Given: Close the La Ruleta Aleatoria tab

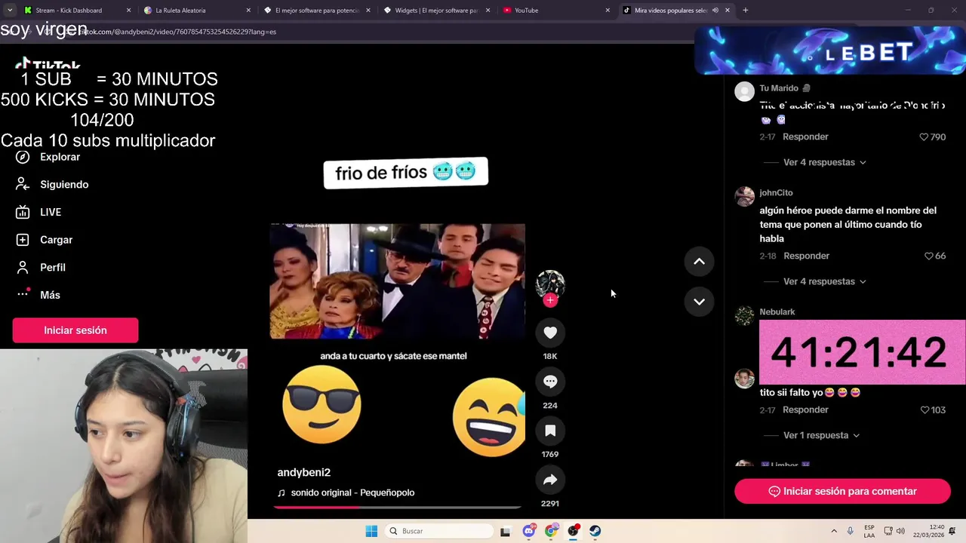Looking at the screenshot, I should coord(248,11).
